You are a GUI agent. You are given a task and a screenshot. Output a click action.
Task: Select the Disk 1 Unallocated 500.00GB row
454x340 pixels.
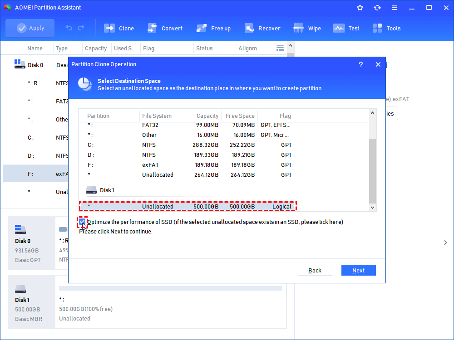coord(188,206)
